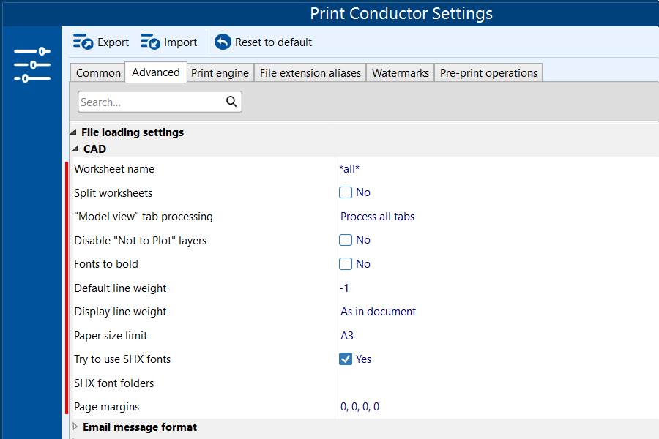Enable the Split worksheets checkbox
The height and width of the screenshot is (439, 659).
pos(345,192)
